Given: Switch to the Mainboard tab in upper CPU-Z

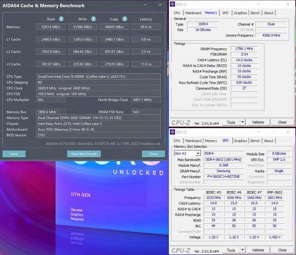Looking at the screenshot, I should [x=193, y=13].
